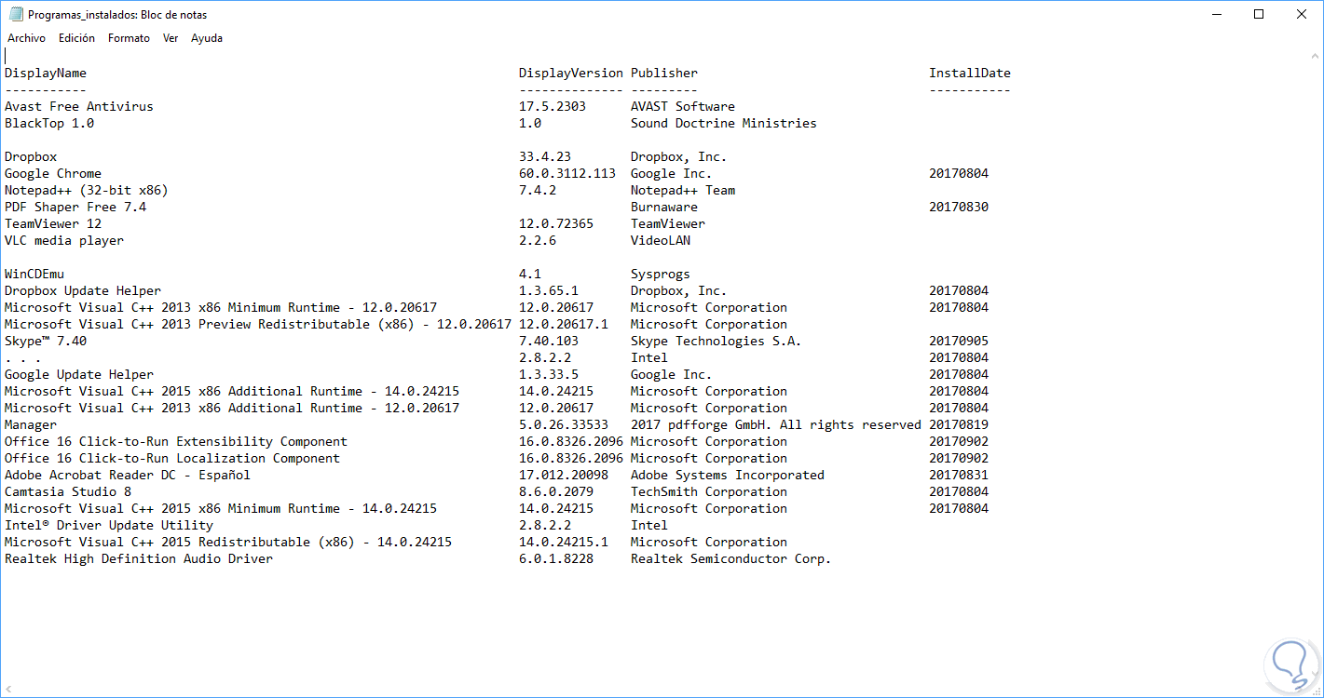Click the horizontal scrollbar left arrow
The image size is (1324, 698).
pos(8,691)
